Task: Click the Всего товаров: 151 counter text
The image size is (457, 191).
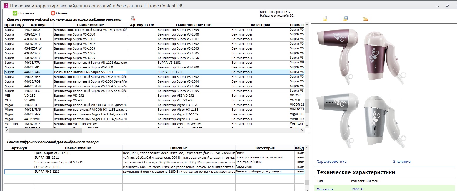Action: (275, 12)
